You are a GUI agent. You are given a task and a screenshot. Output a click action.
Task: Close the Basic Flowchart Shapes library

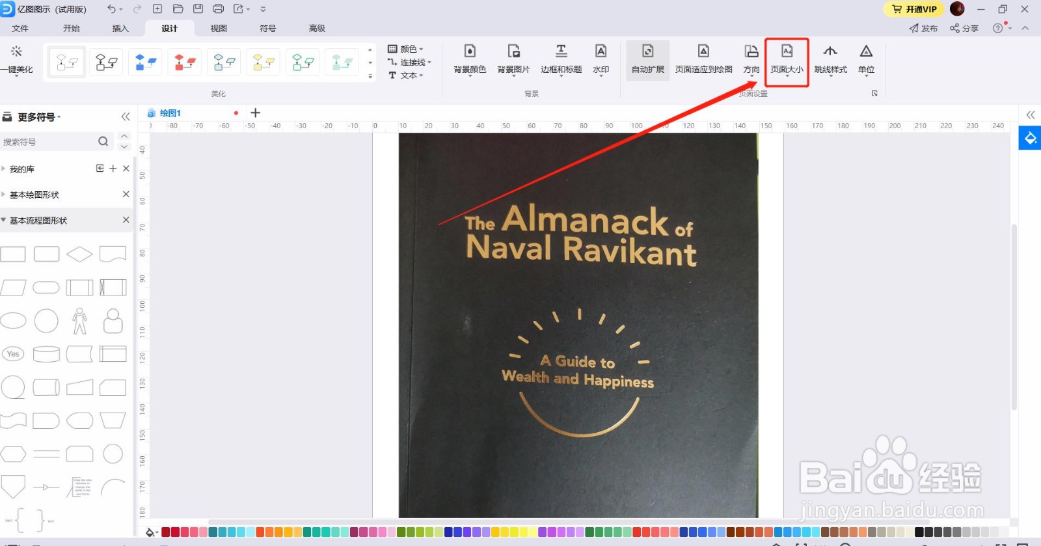(x=126, y=220)
